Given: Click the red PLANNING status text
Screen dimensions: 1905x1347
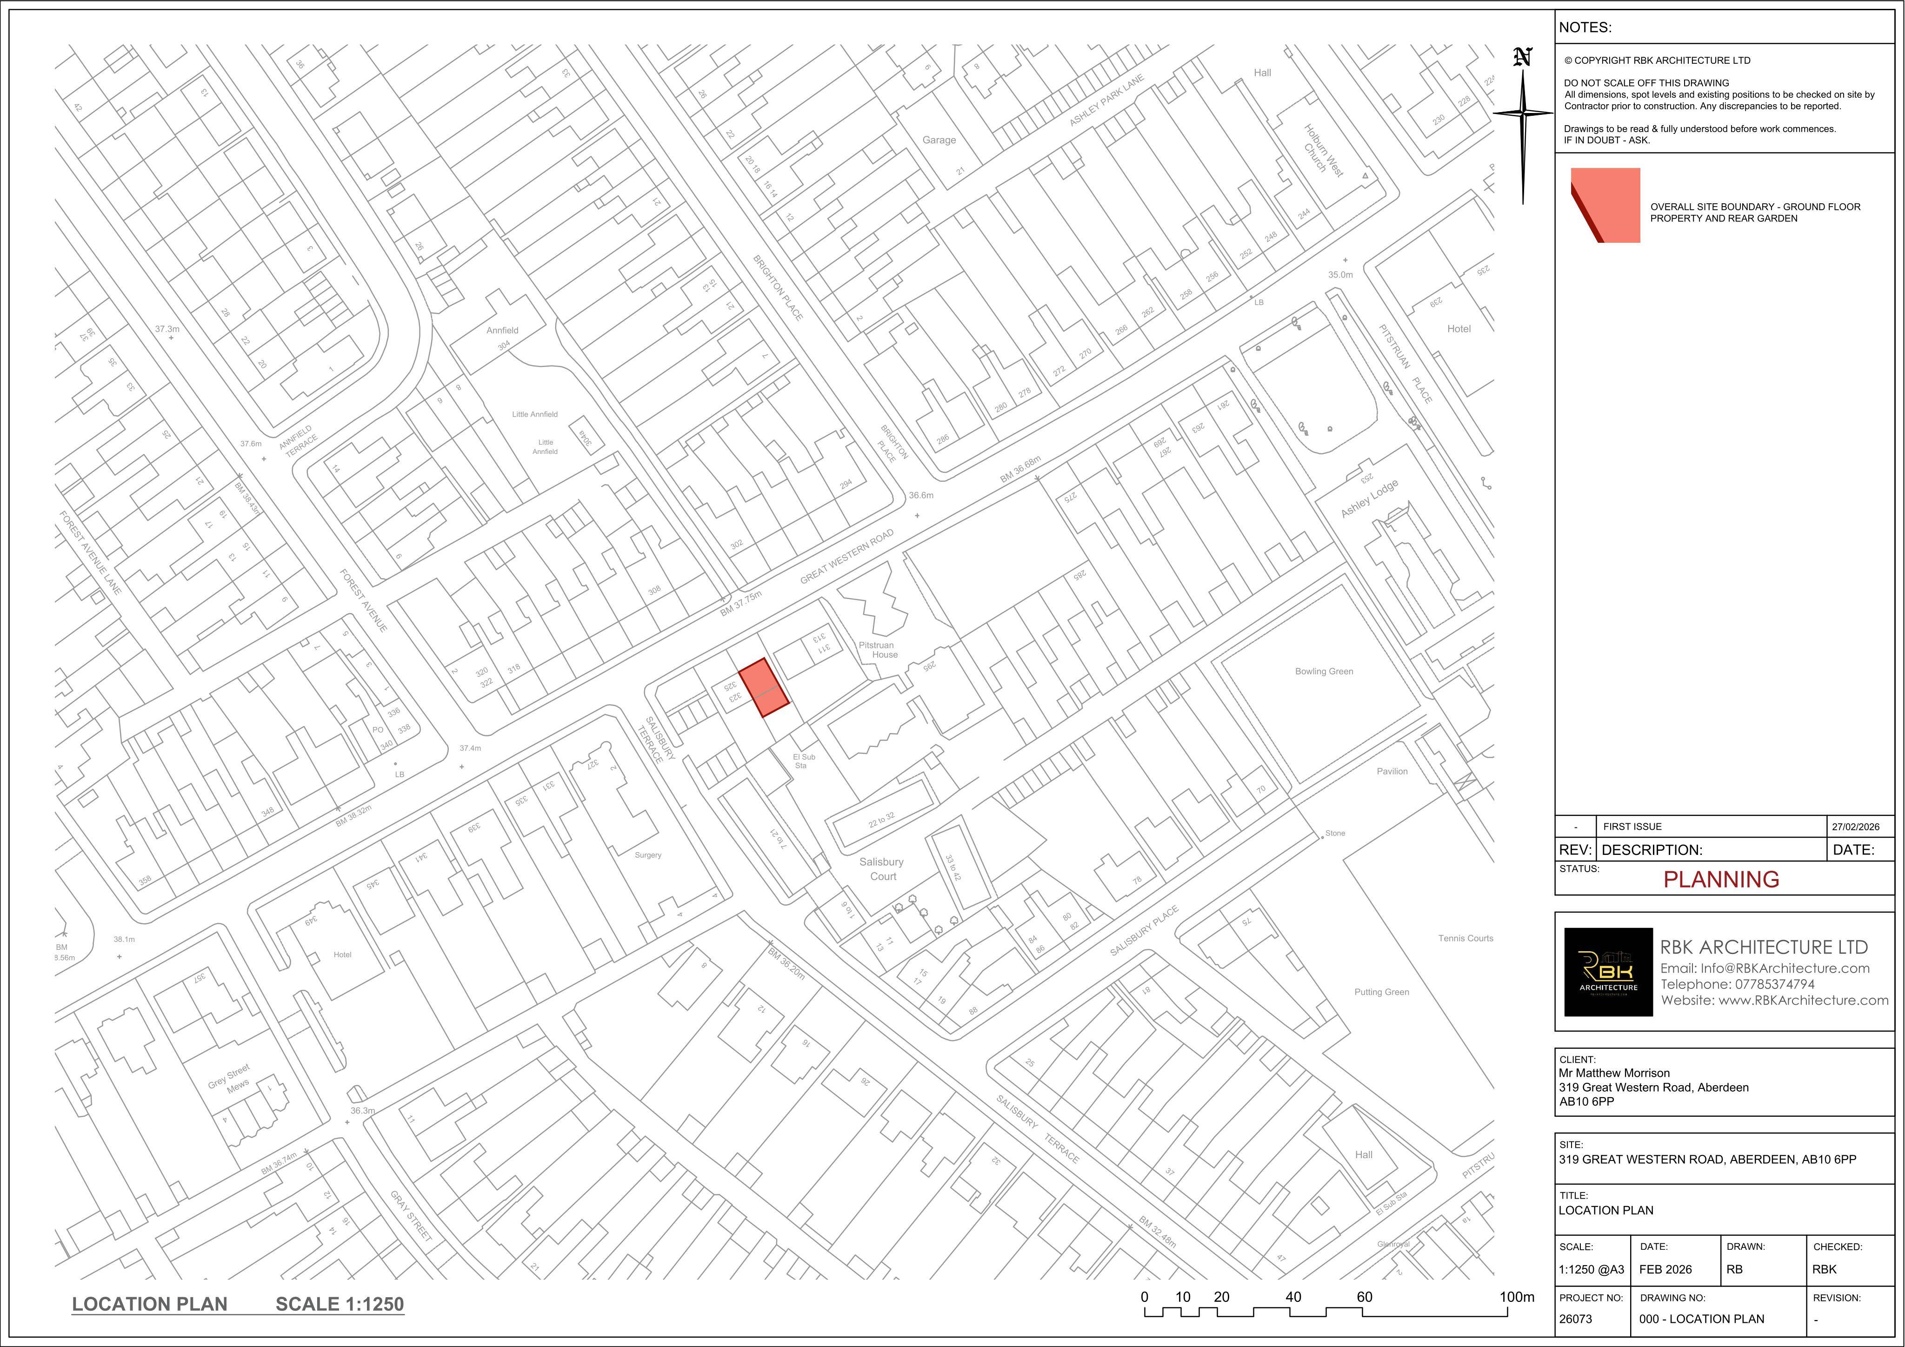Looking at the screenshot, I should 1721,879.
